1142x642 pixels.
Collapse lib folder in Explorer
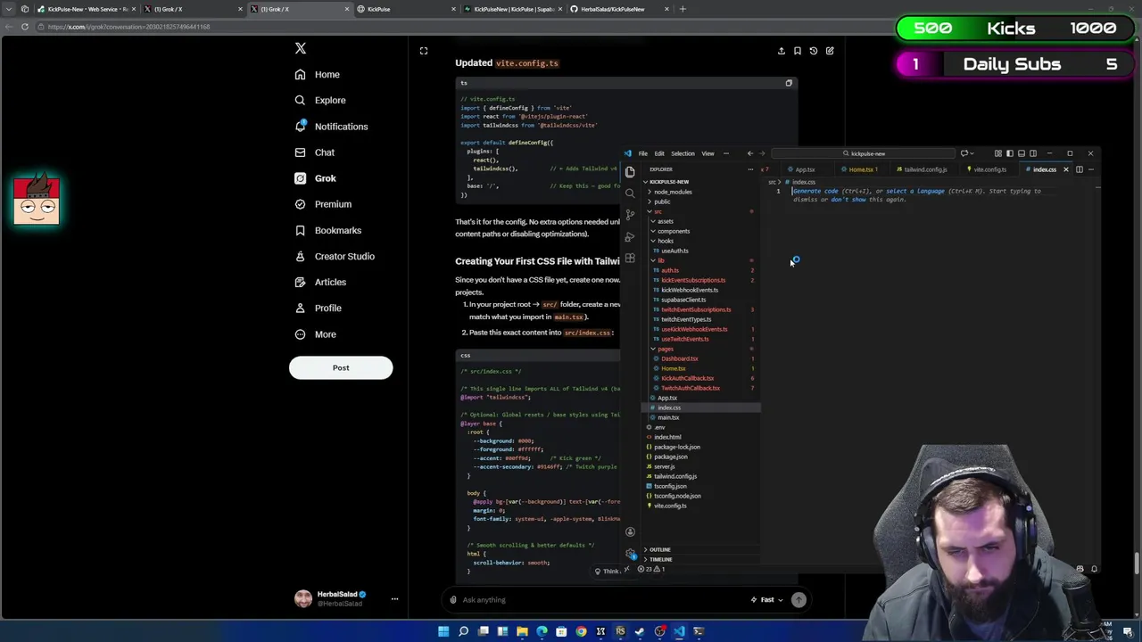[x=661, y=260]
